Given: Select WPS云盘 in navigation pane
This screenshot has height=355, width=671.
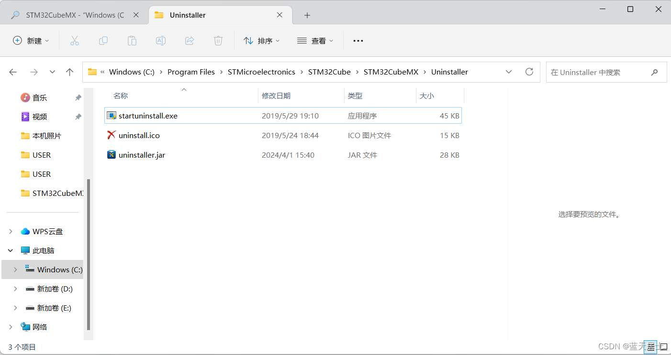Looking at the screenshot, I should click(42, 231).
